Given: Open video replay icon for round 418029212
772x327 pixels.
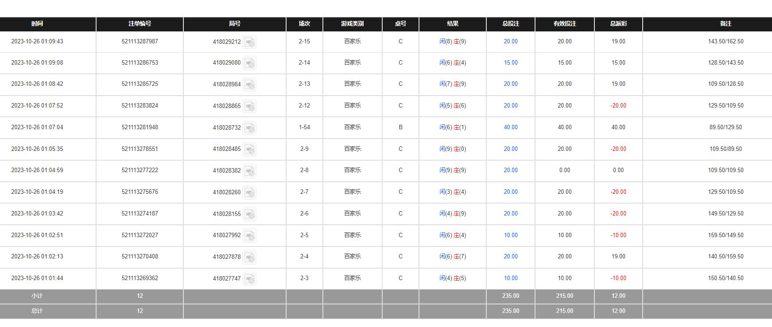Looking at the screenshot, I should pyautogui.click(x=250, y=42).
